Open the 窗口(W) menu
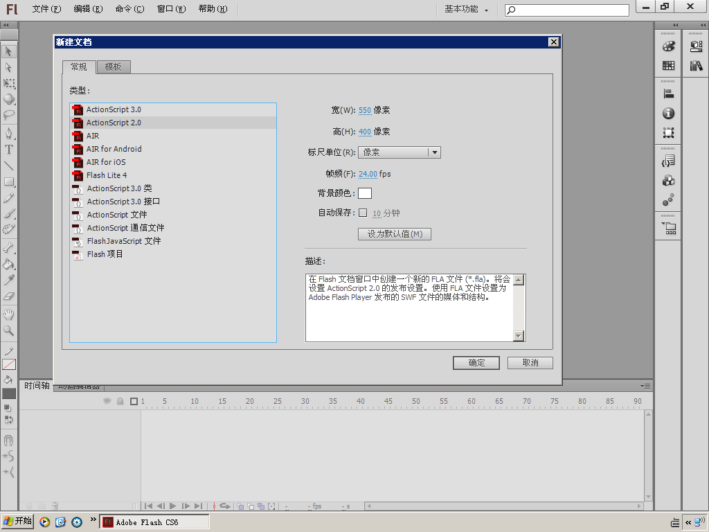 [172, 9]
